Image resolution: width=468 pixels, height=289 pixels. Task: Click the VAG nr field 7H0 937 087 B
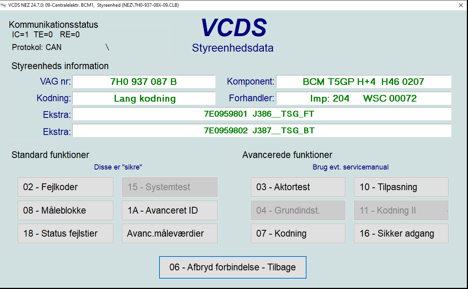(144, 82)
